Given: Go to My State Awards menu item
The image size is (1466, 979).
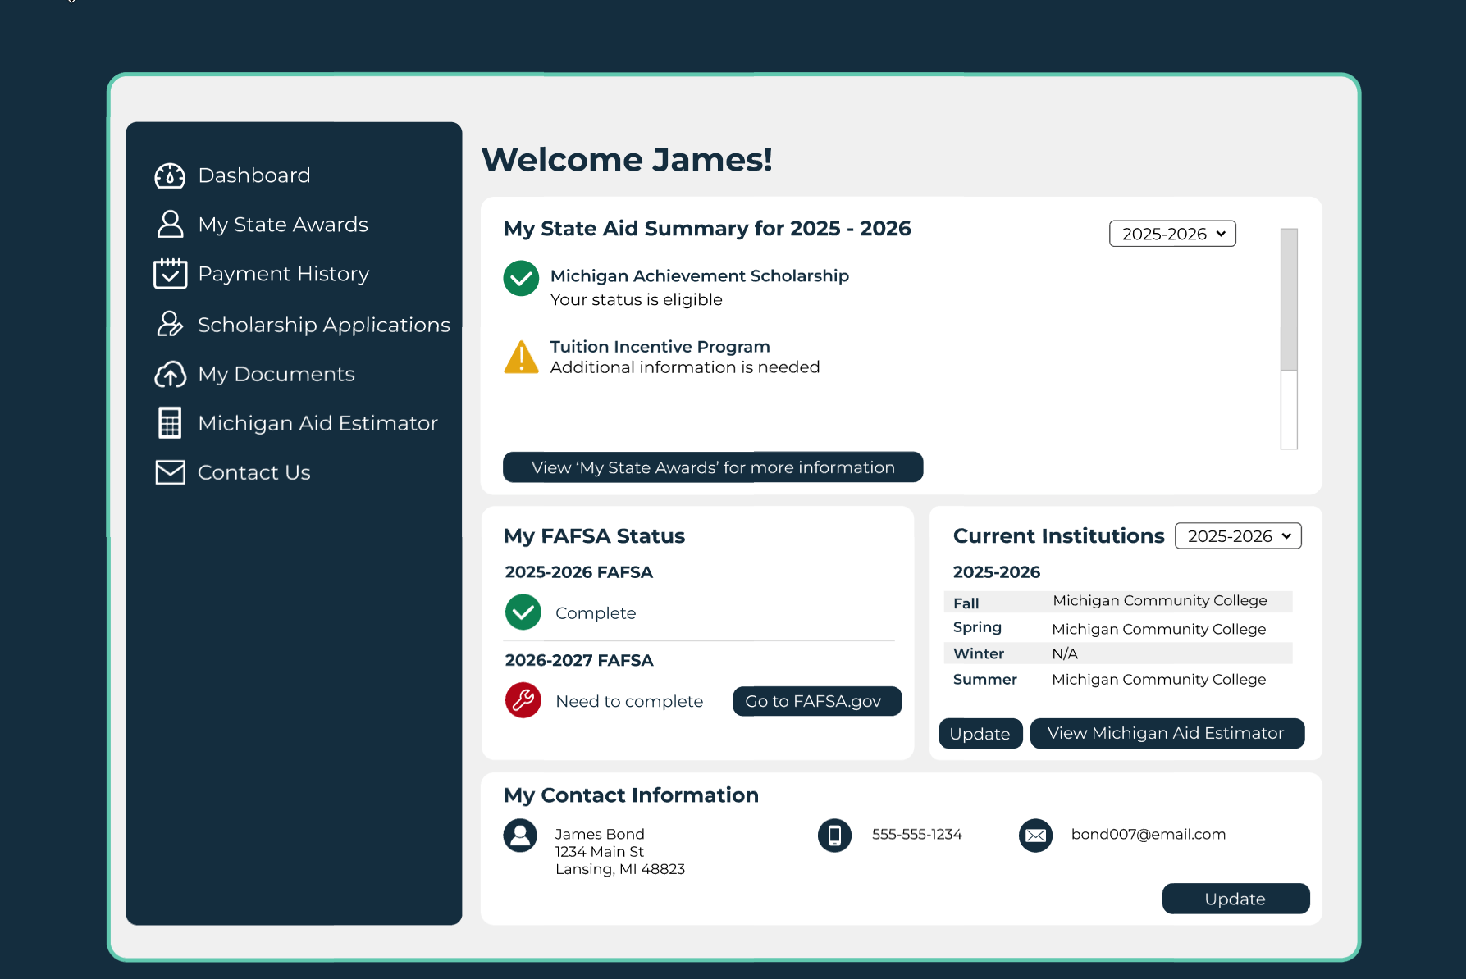Looking at the screenshot, I should [x=283, y=224].
